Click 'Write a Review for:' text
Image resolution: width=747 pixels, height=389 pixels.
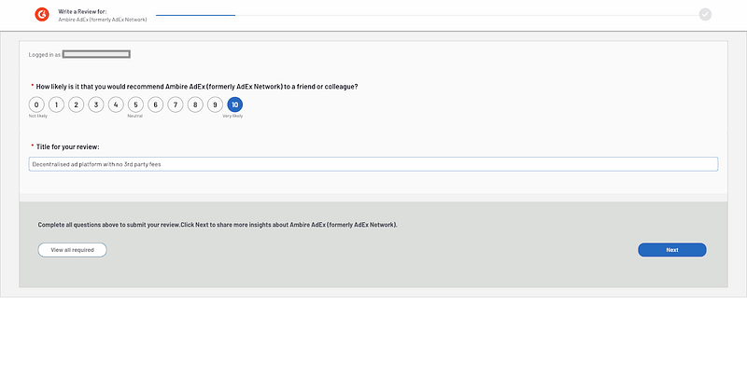(x=82, y=11)
